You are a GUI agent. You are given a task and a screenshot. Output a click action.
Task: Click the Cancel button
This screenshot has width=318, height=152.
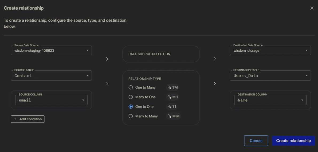(x=256, y=140)
